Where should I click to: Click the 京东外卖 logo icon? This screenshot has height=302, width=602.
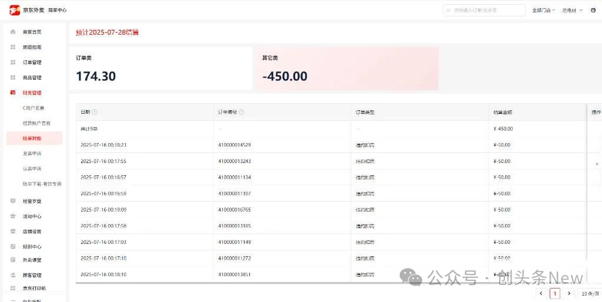click(x=15, y=10)
